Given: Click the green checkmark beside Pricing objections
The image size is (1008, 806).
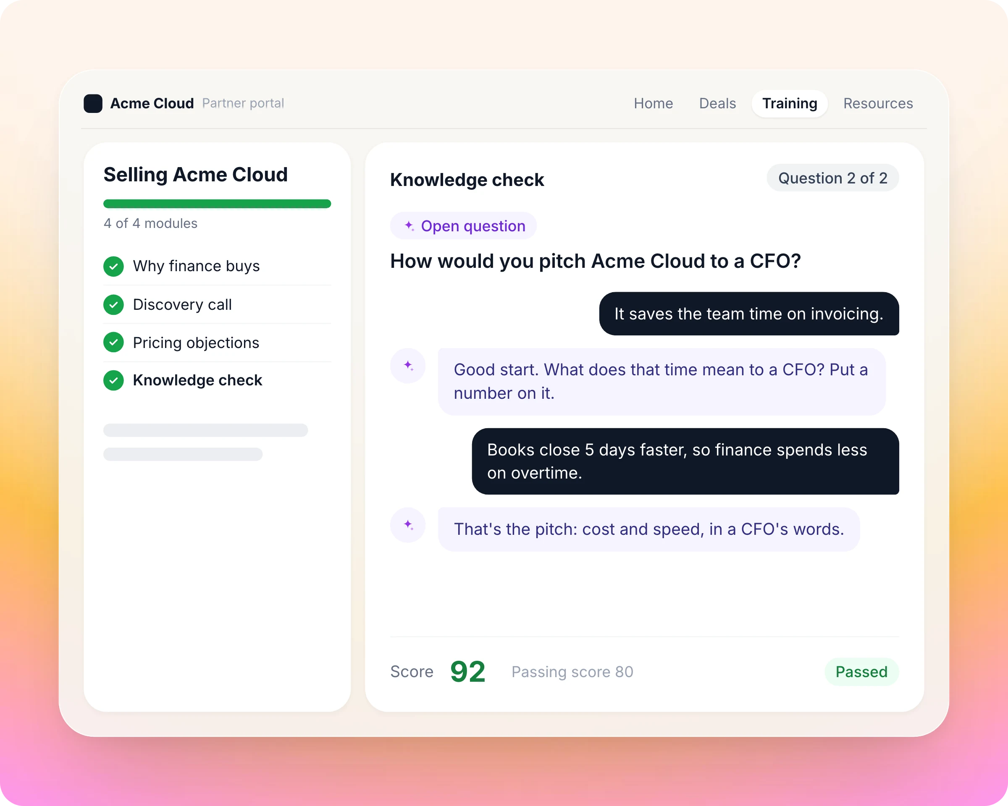Looking at the screenshot, I should pyautogui.click(x=114, y=343).
